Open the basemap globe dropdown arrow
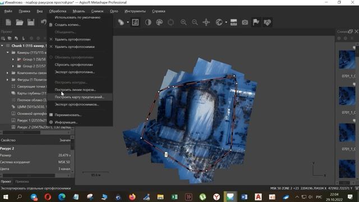 (x=226, y=22)
